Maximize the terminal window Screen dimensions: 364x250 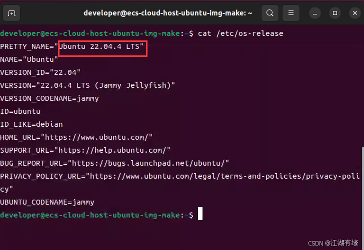(335, 13)
